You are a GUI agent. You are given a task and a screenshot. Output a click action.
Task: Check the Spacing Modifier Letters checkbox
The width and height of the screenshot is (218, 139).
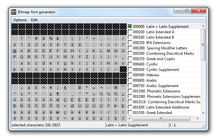130,48
